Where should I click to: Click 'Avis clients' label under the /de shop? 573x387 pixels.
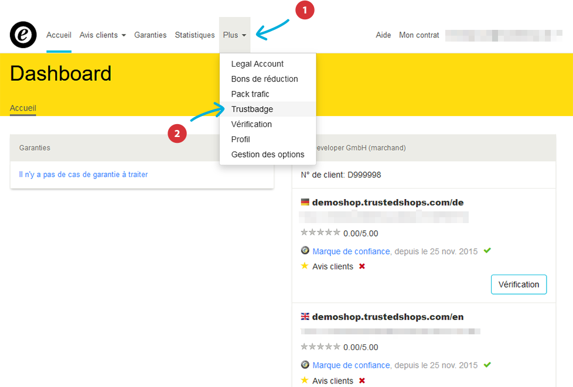(x=333, y=266)
